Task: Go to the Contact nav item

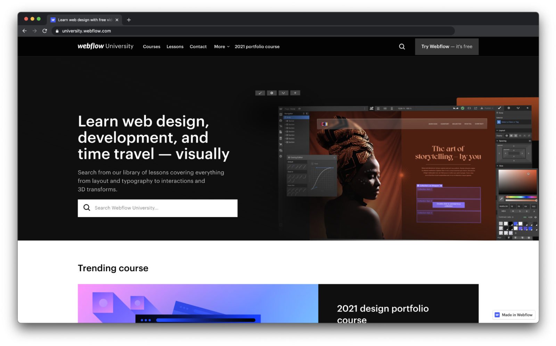Action: [198, 47]
